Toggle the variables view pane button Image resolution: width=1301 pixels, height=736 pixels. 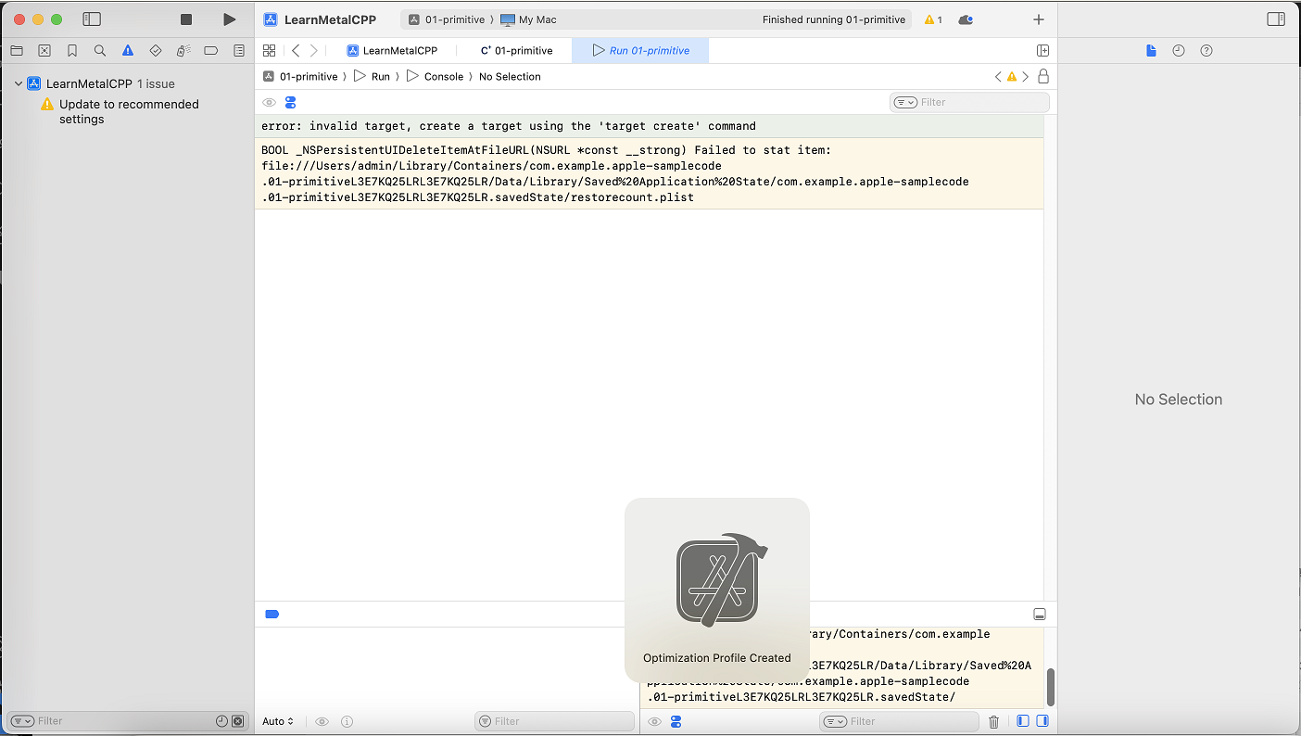pyautogui.click(x=1022, y=721)
